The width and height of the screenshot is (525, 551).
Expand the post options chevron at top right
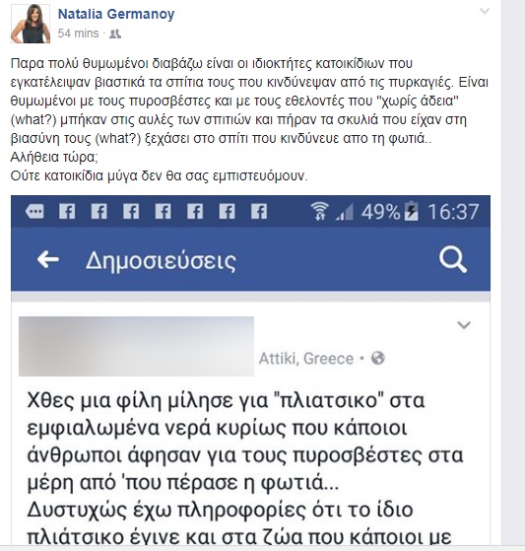point(485,12)
